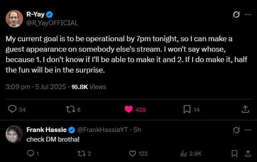Share R-Yay's post using upload icon
The width and height of the screenshot is (257, 162).
tap(245, 109)
